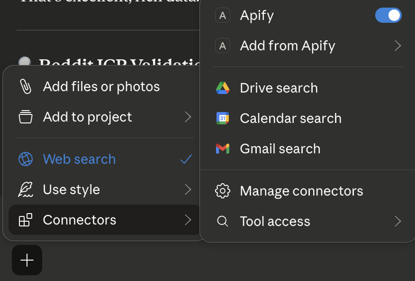Choose Add to project menu entry
The image size is (415, 281).
(x=104, y=117)
